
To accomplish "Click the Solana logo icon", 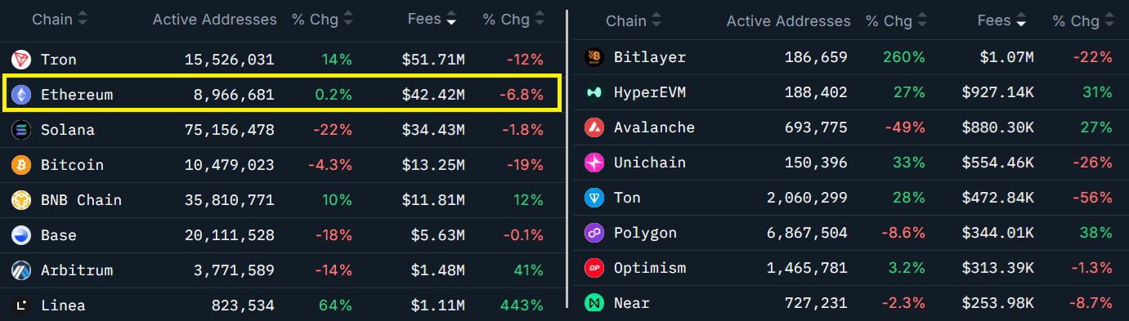I will coord(20,130).
